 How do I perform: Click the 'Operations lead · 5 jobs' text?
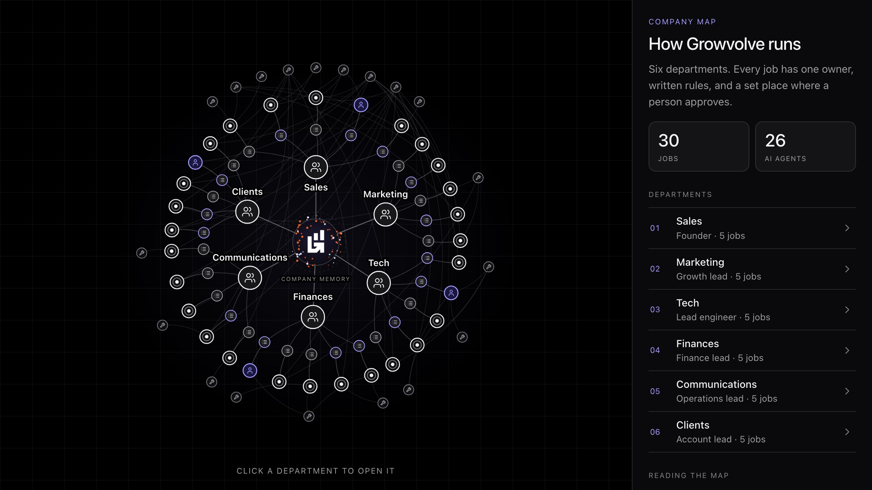[726, 399]
